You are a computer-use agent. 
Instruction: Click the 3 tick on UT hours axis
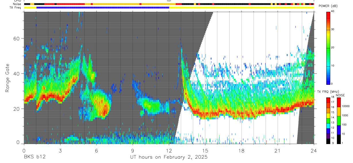click(x=60, y=150)
